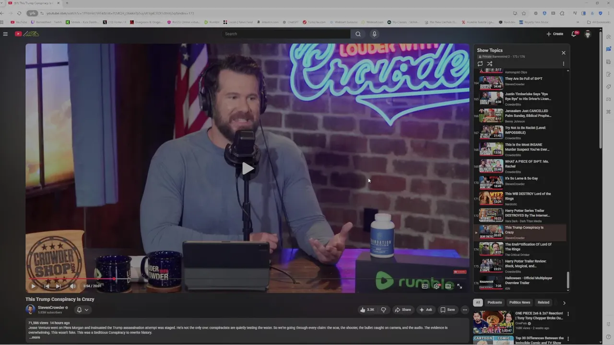The height and width of the screenshot is (345, 614).
Task: Open the Rumble bookmark
Action: coord(212,22)
